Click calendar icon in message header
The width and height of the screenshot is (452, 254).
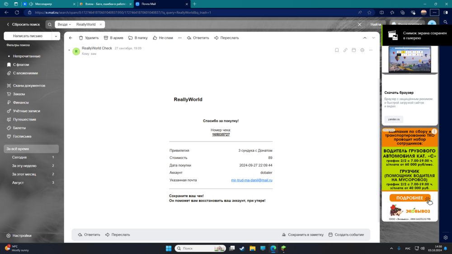354,50
